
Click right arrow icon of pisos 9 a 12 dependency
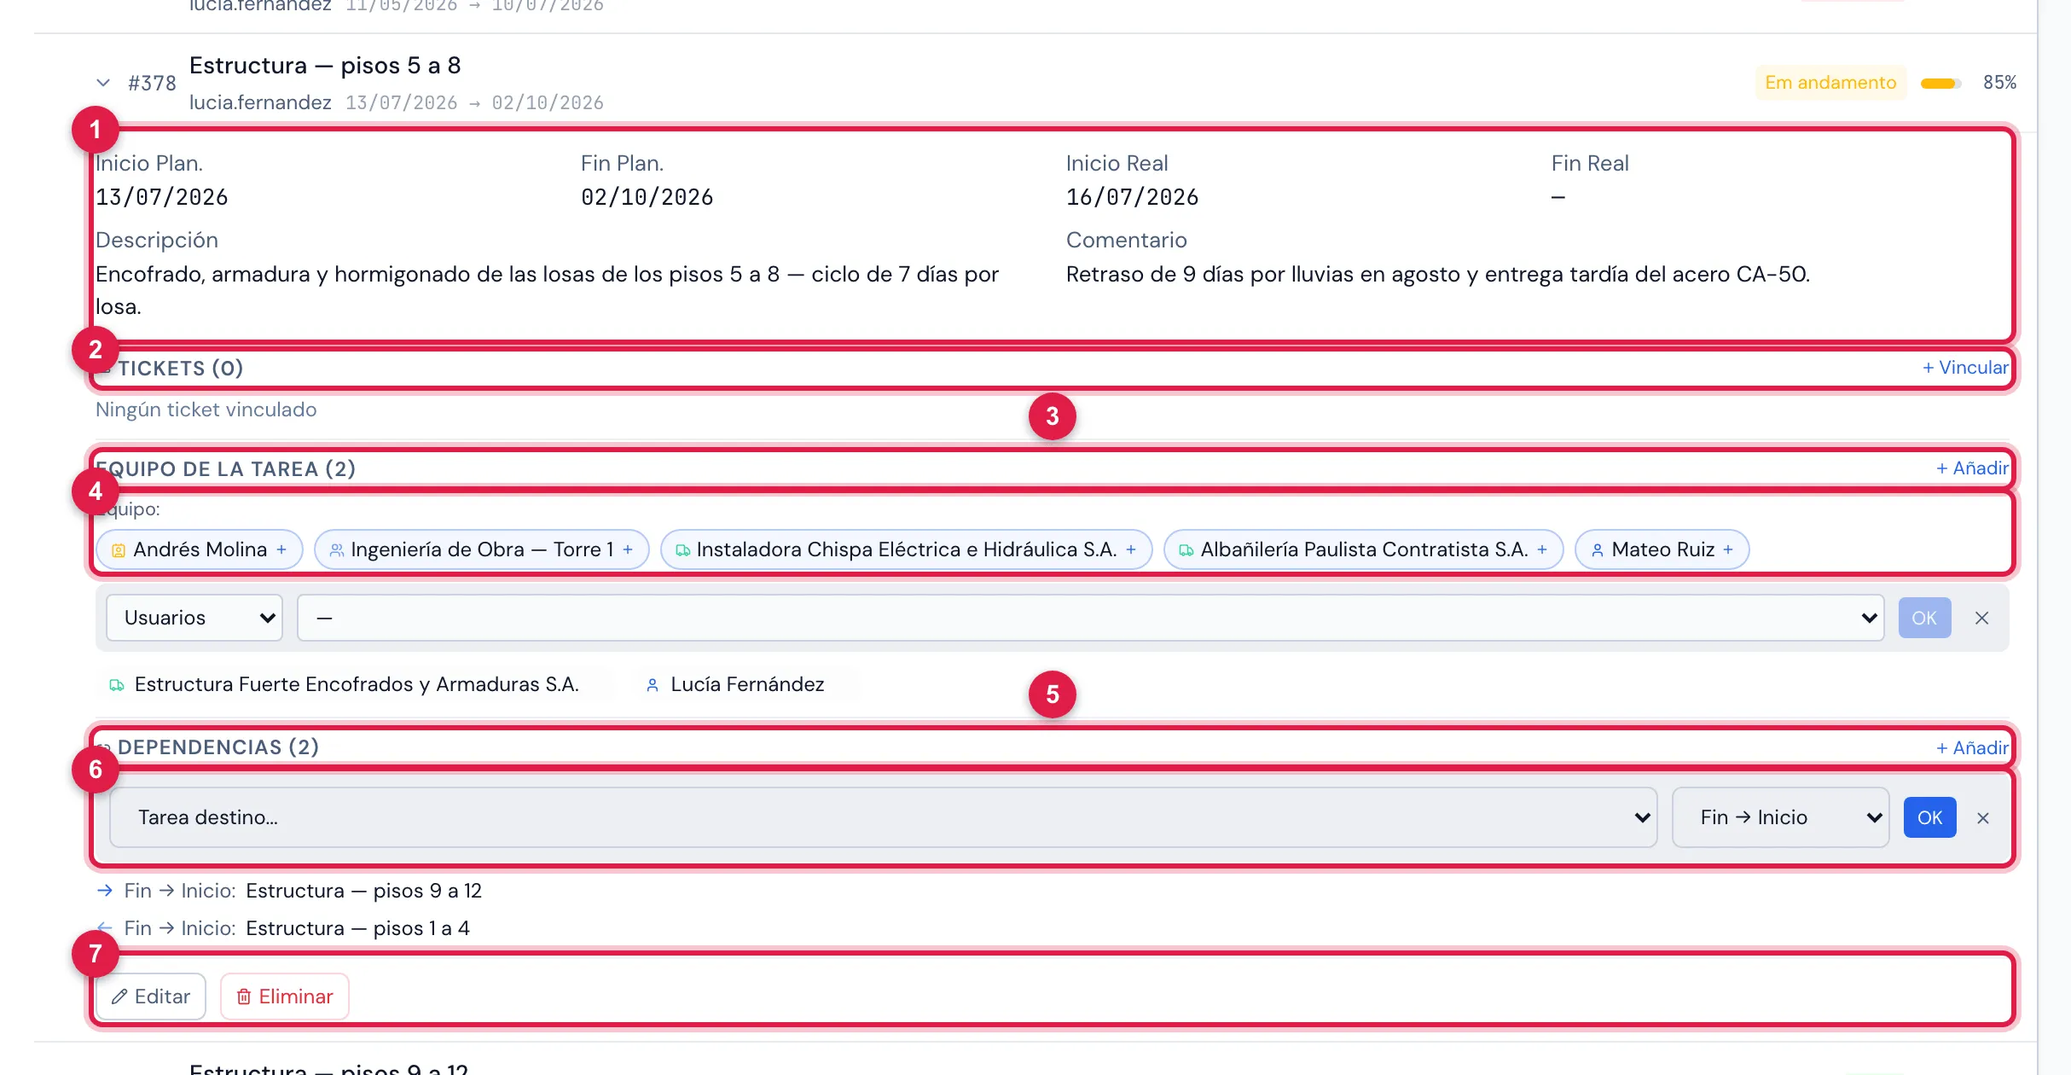coord(105,891)
